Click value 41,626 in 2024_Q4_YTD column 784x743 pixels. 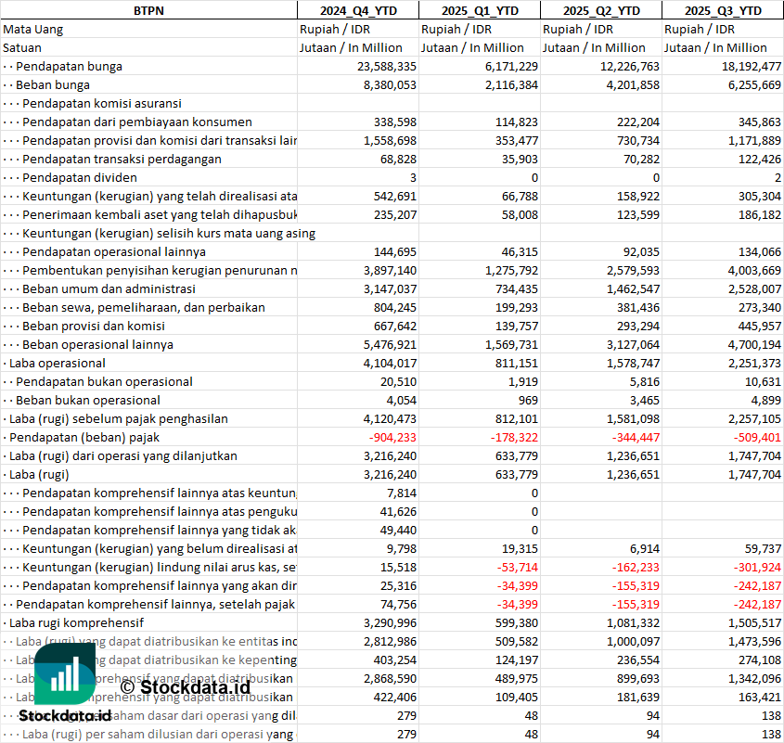399,511
